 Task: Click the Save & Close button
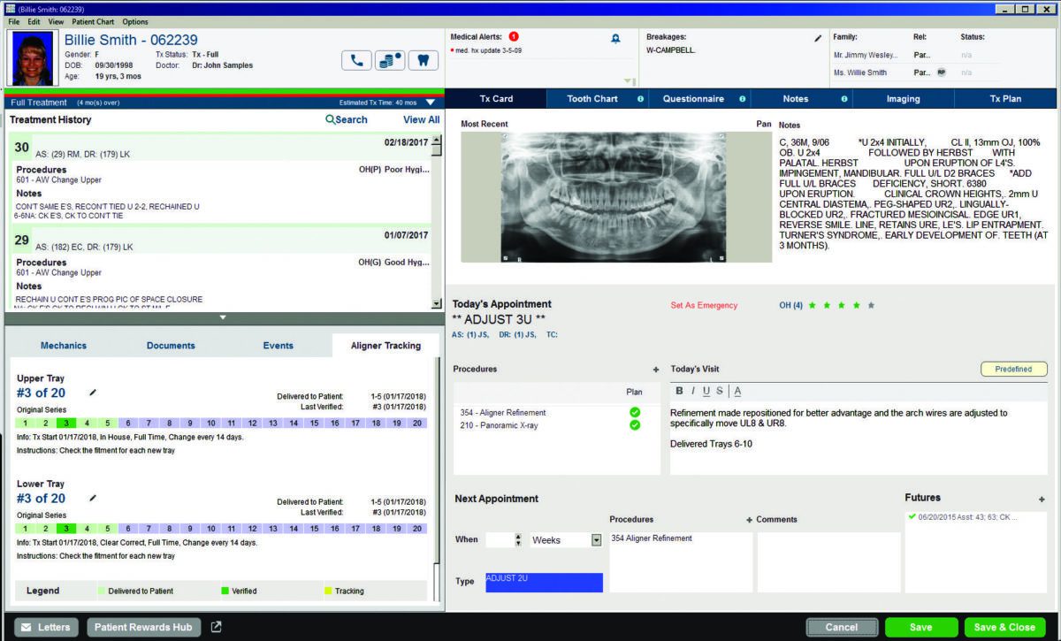click(x=1004, y=627)
